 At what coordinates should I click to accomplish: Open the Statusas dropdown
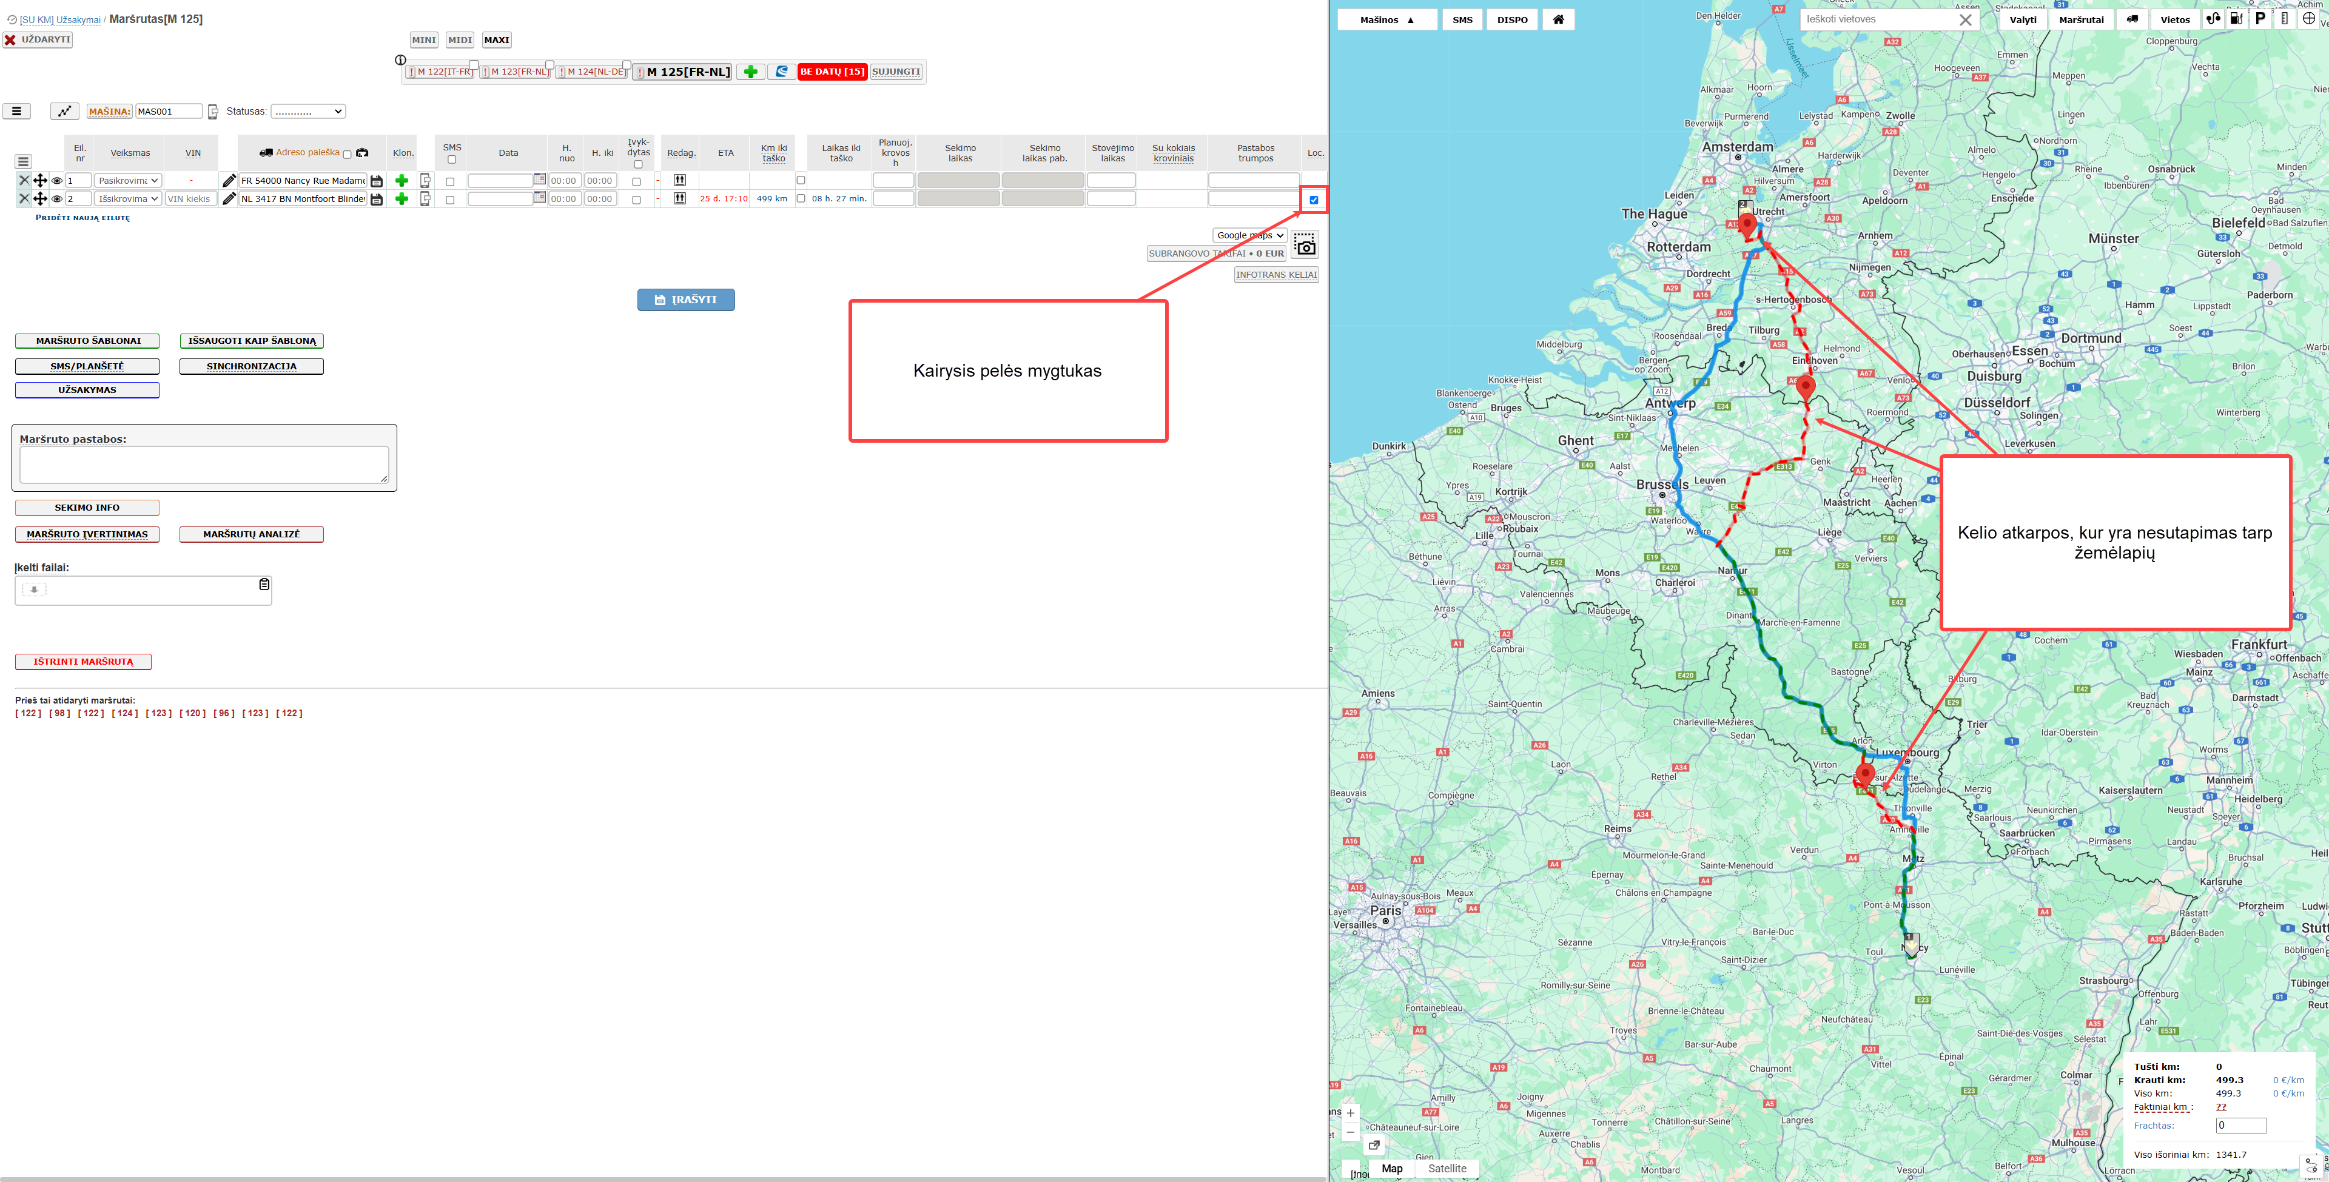coord(308,111)
